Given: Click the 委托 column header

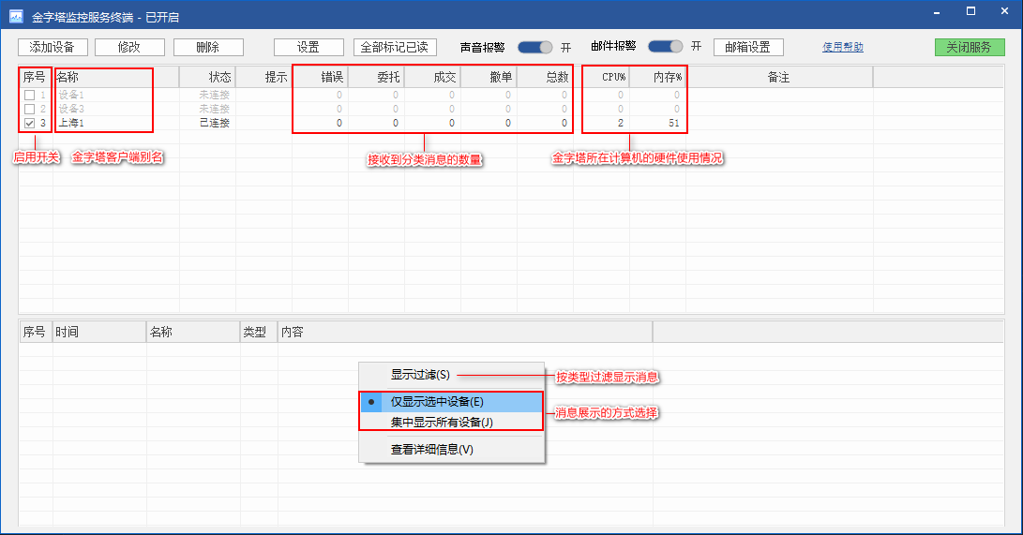Looking at the screenshot, I should tap(376, 77).
